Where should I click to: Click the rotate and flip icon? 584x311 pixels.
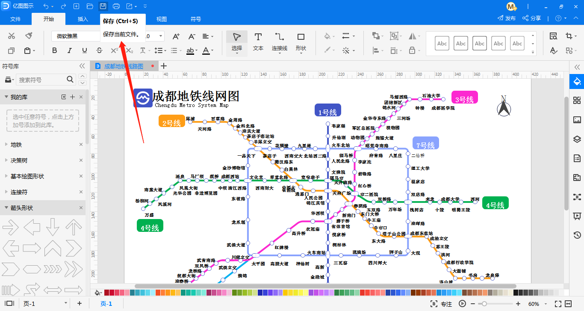tap(412, 36)
